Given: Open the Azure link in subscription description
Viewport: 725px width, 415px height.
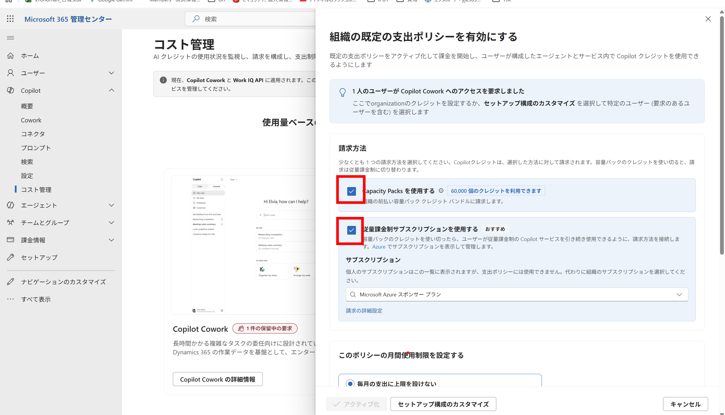Looking at the screenshot, I should (x=379, y=247).
